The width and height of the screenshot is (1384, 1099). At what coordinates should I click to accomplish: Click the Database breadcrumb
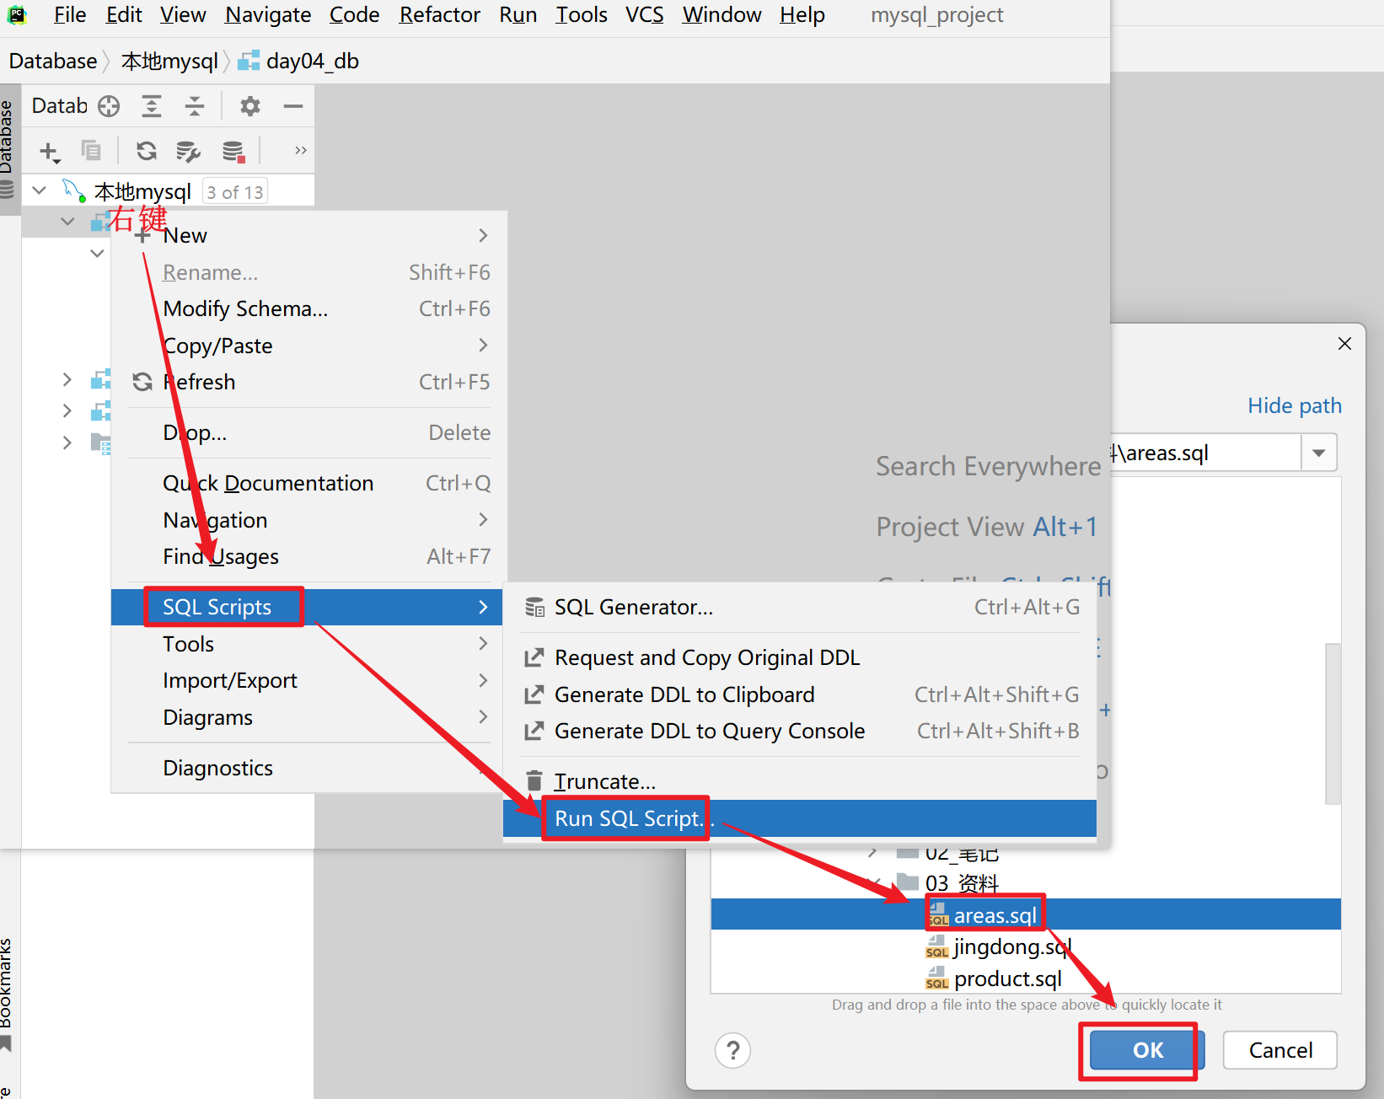tap(53, 61)
